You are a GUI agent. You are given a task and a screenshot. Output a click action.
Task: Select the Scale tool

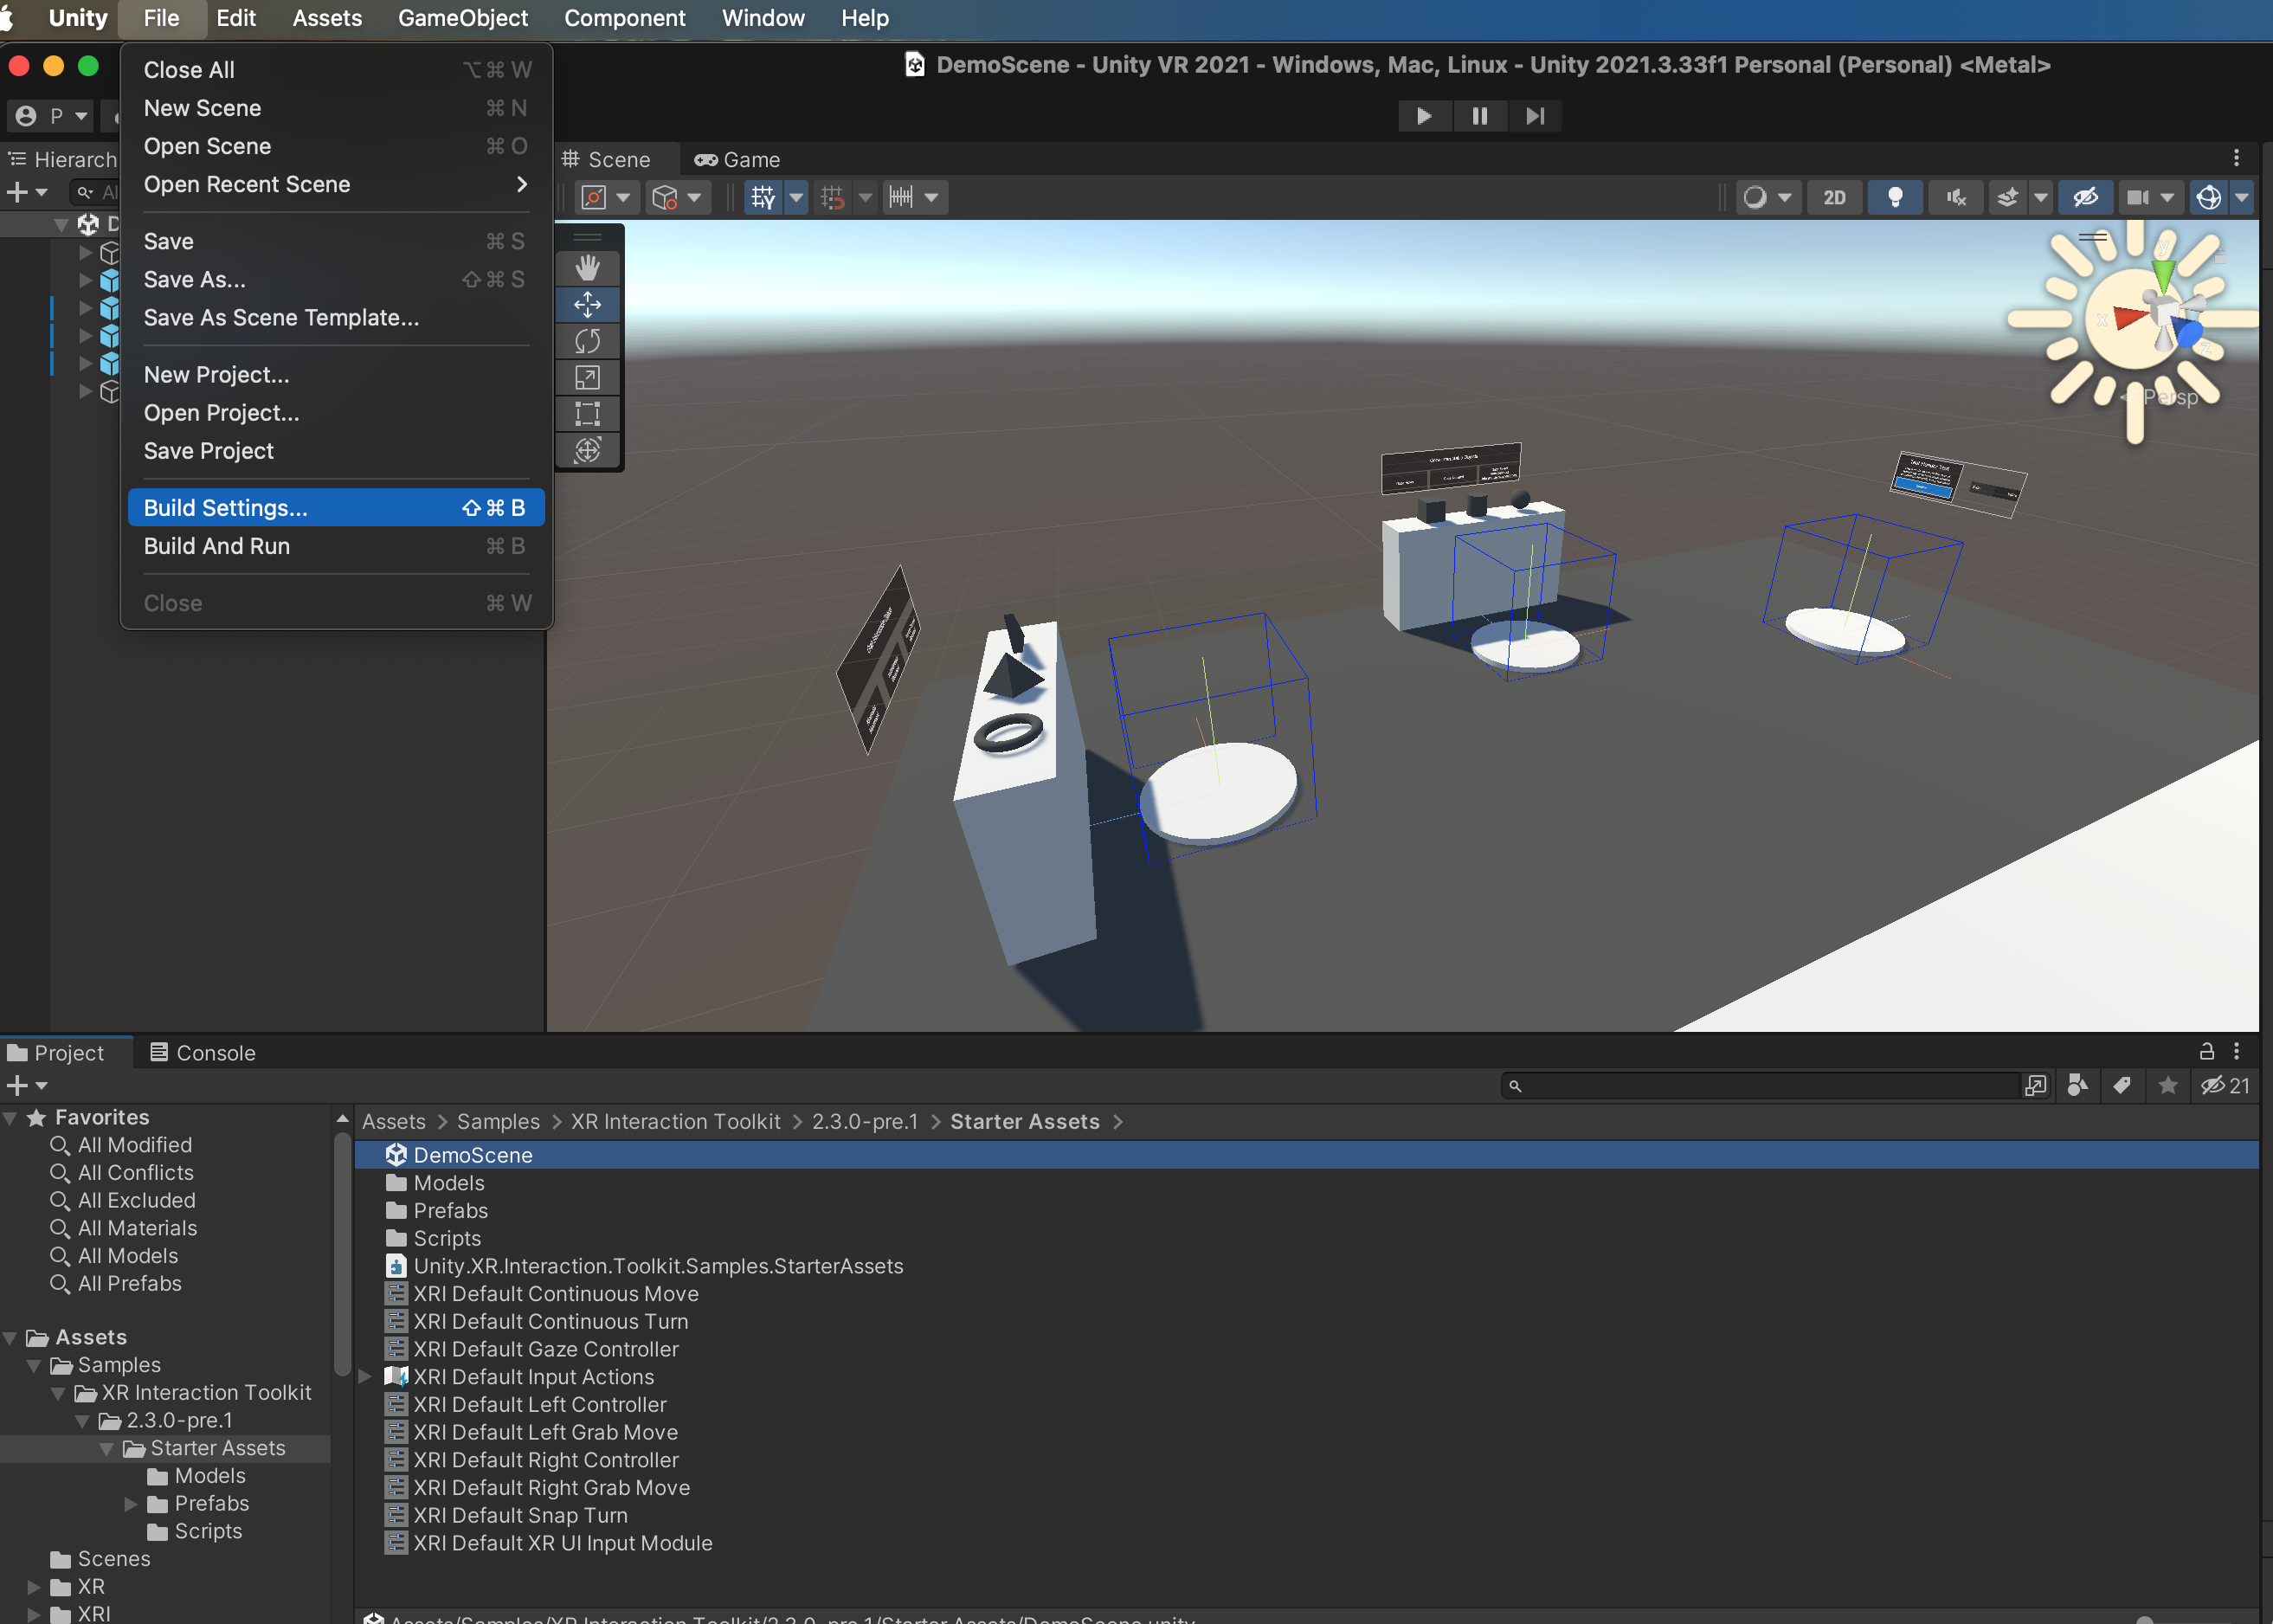click(587, 378)
